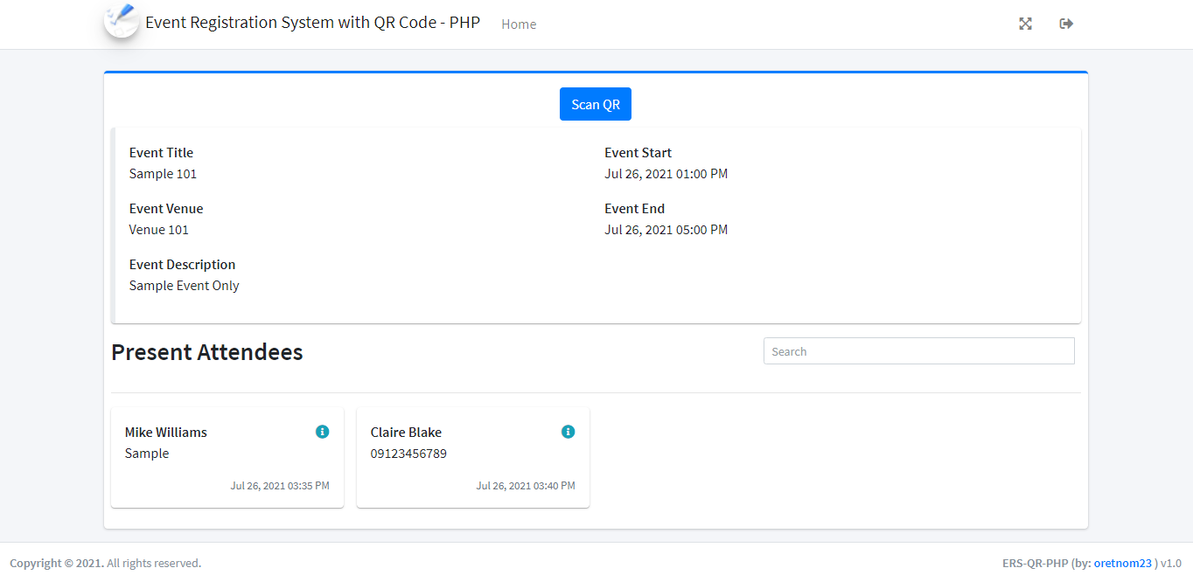1193x582 pixels.
Task: Click the info badge on the Sample attendee card
Action: click(323, 431)
